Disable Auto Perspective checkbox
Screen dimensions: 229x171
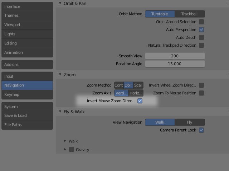(x=201, y=30)
